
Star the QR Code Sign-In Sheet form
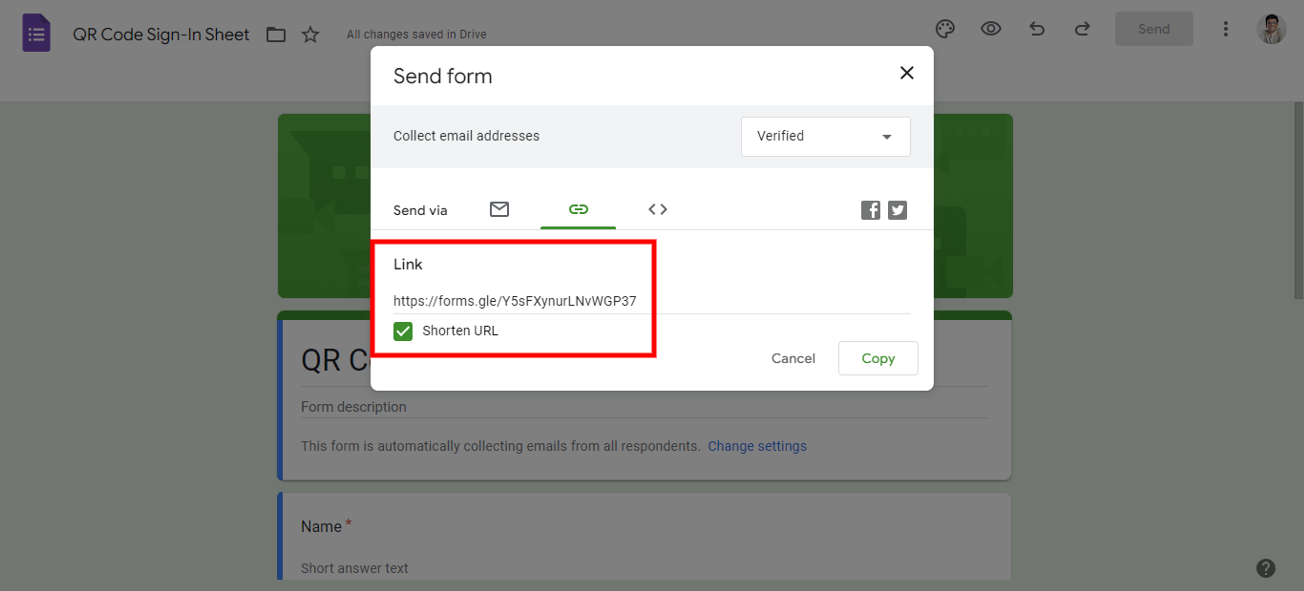coord(310,34)
